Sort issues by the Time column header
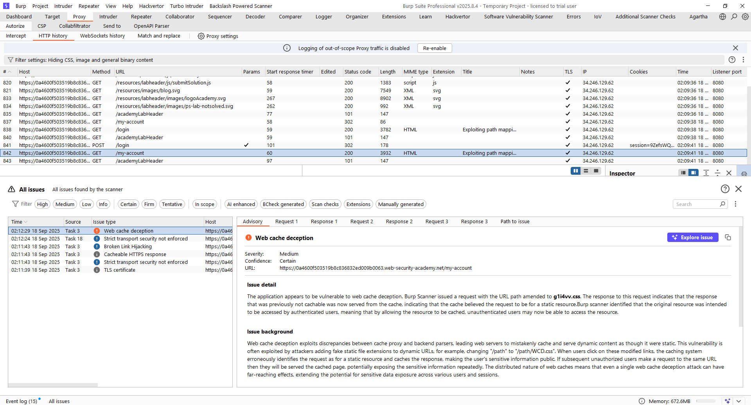 pyautogui.click(x=17, y=222)
